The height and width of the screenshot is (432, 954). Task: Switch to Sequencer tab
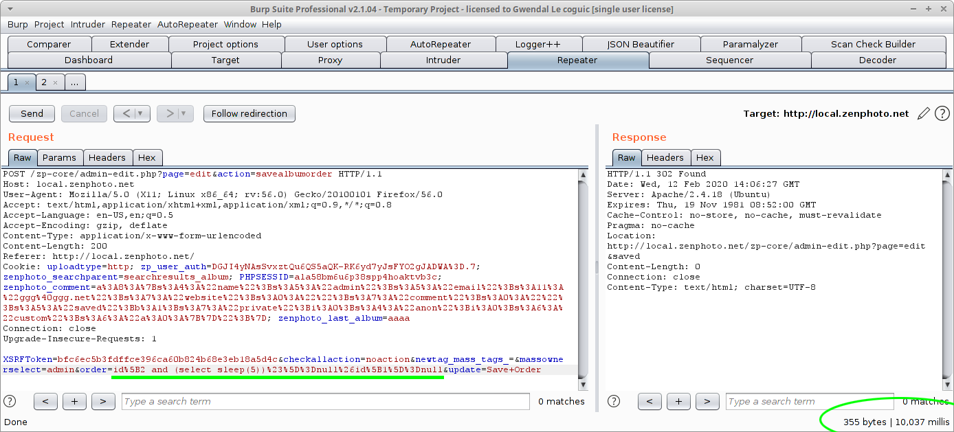[730, 60]
